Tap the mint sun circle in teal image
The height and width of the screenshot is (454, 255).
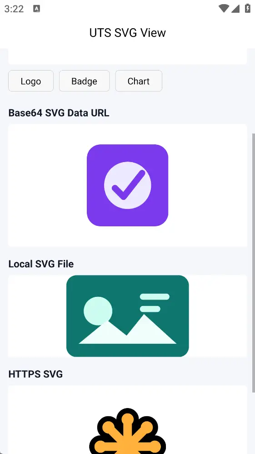(98, 311)
